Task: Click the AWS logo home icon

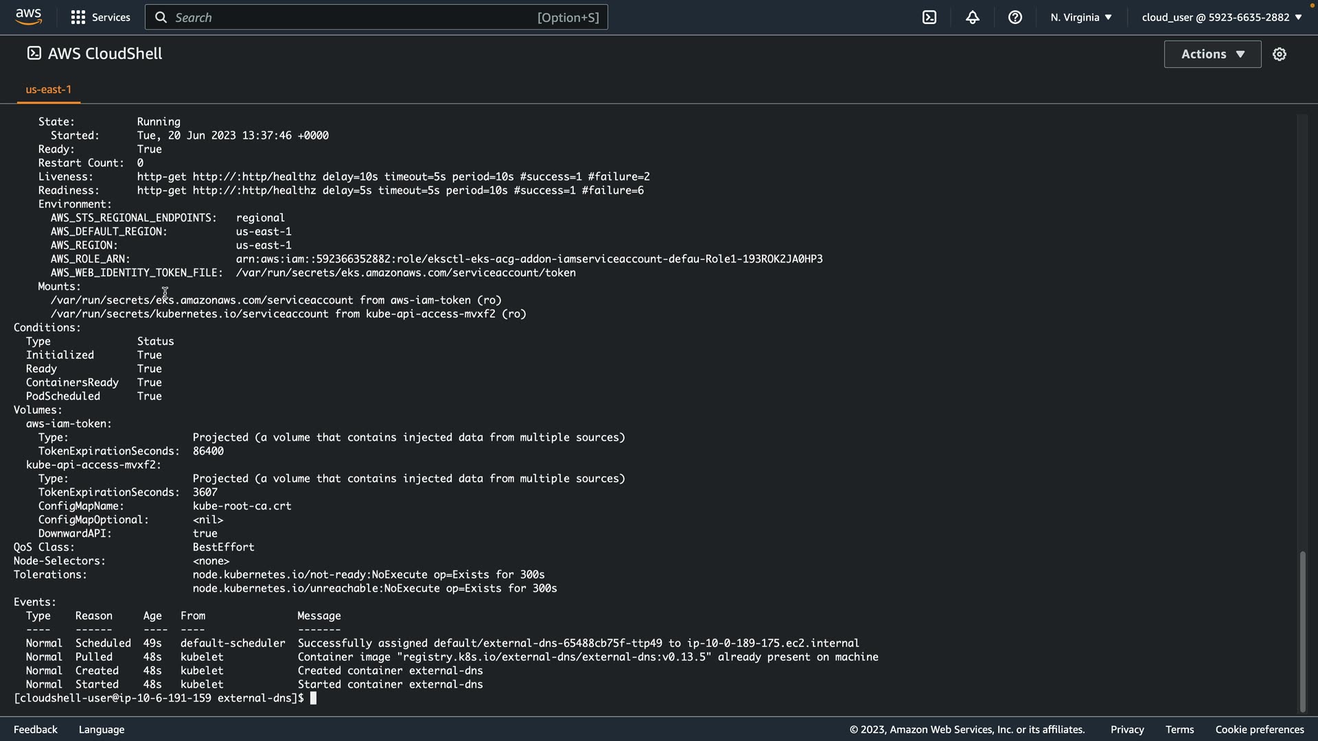Action: tap(28, 17)
